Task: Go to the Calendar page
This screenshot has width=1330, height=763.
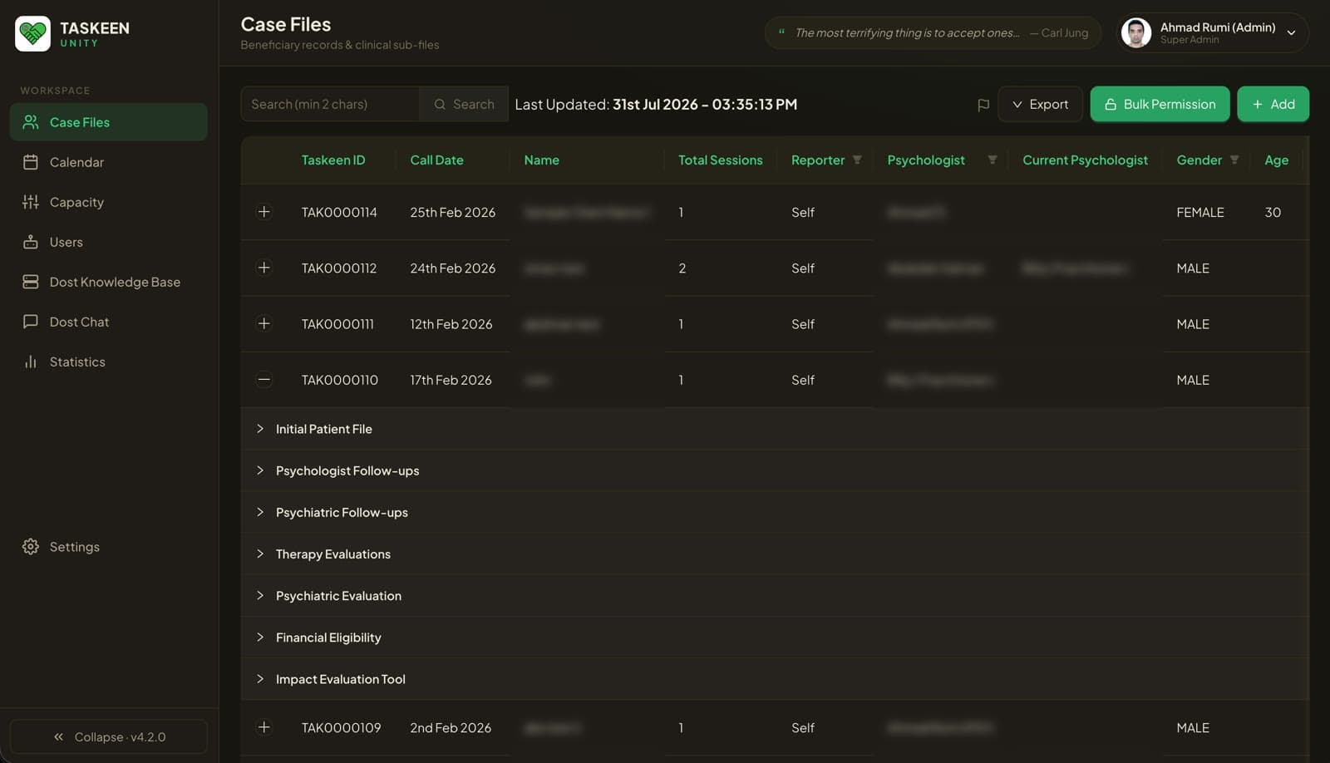Action: click(109, 162)
